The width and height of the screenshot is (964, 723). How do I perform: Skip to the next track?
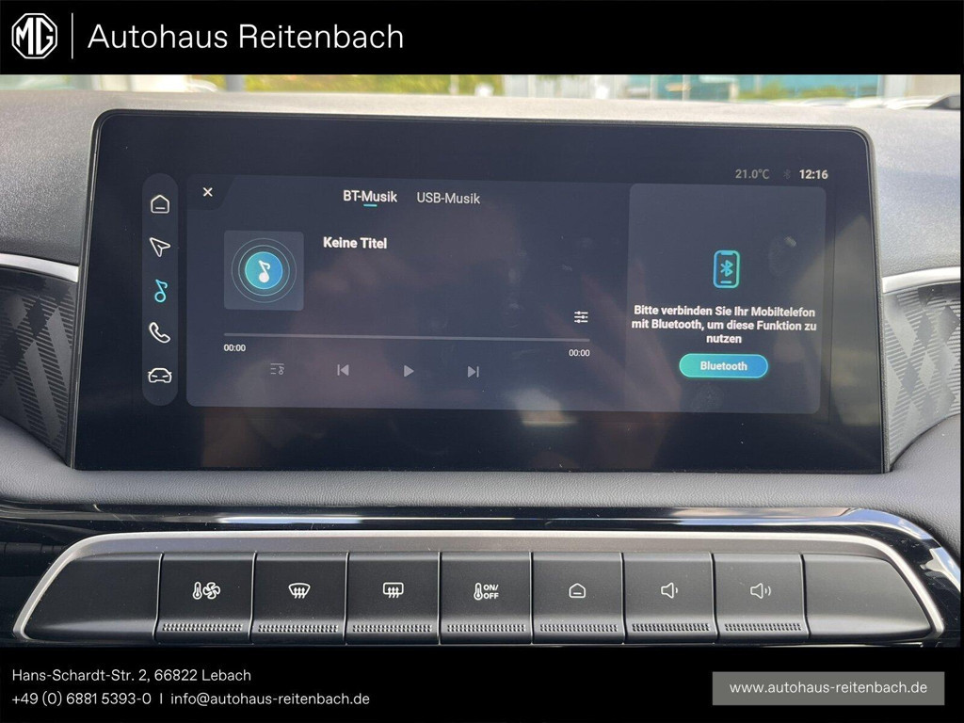click(473, 371)
